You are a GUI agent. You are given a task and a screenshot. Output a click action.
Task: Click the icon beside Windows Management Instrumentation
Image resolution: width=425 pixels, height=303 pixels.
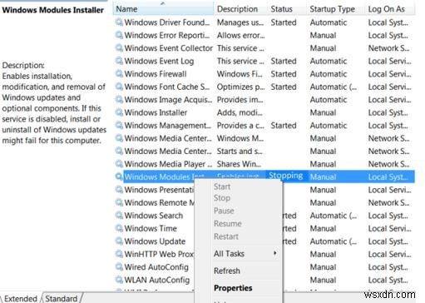pyautogui.click(x=119, y=125)
